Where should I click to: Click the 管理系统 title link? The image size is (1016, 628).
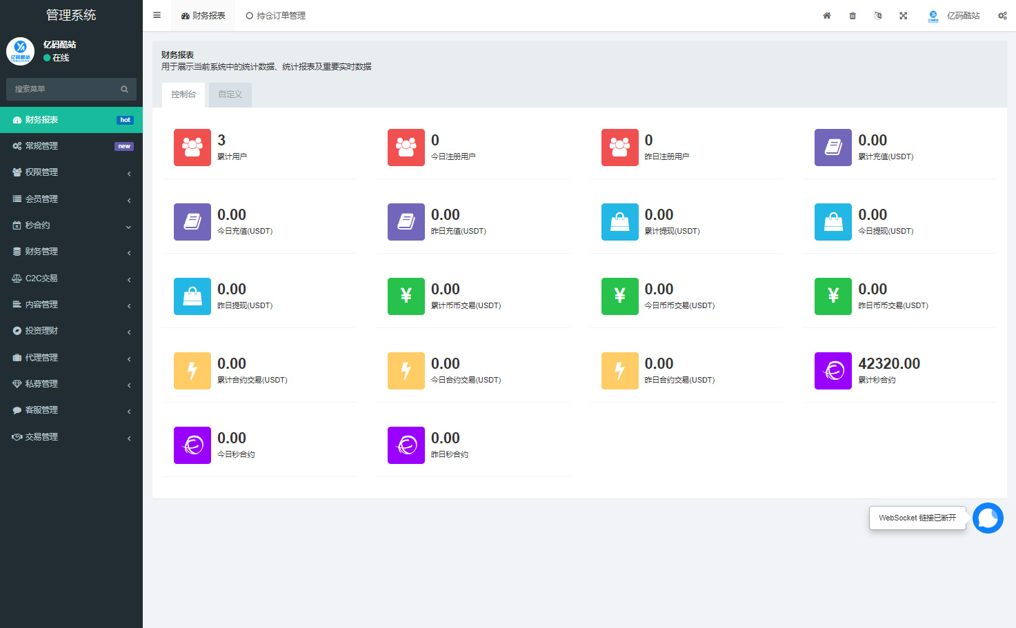pos(71,15)
